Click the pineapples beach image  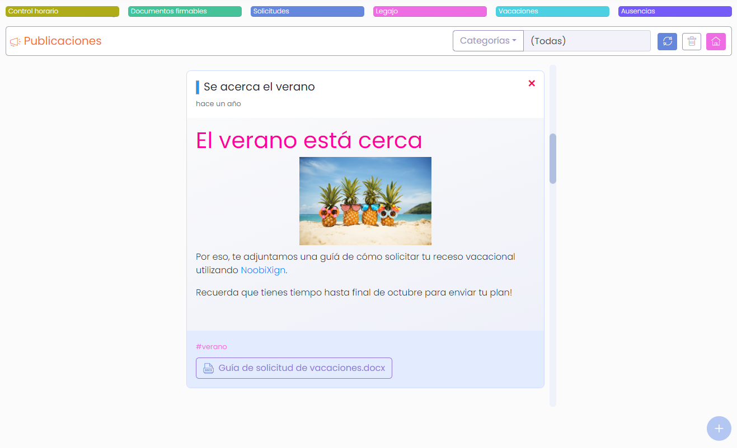click(365, 201)
